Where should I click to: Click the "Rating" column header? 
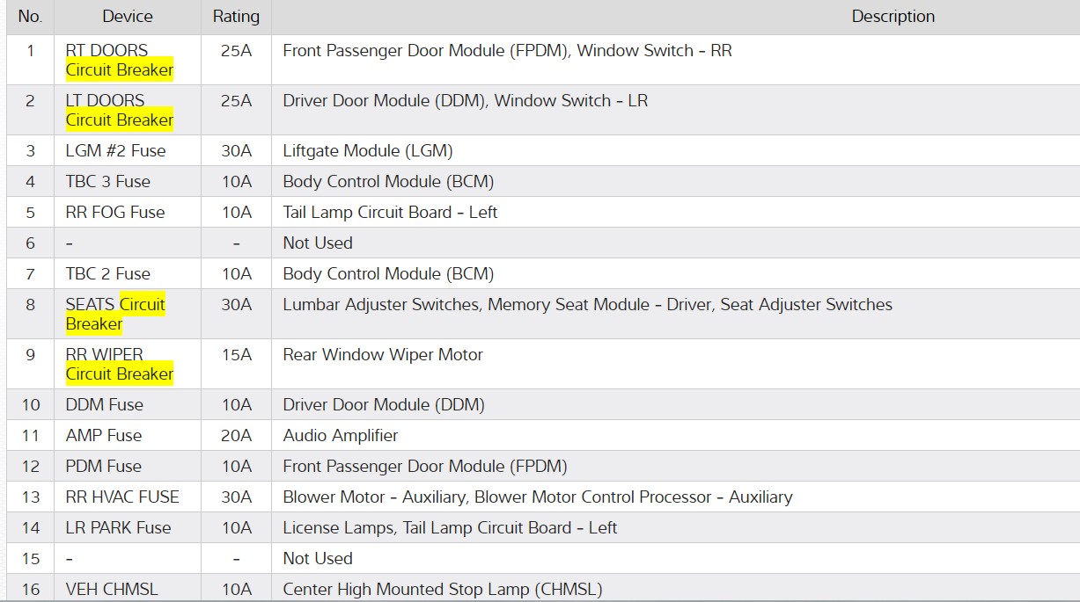[x=236, y=17]
